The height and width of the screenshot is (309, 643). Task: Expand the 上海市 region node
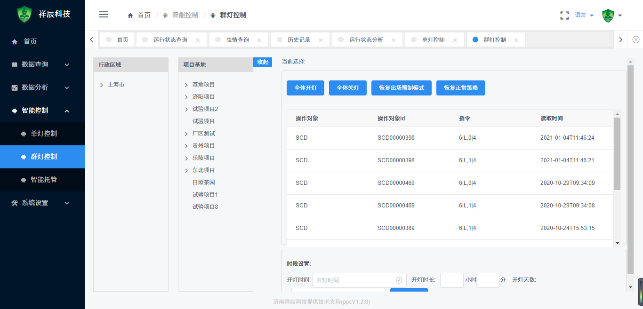102,85
